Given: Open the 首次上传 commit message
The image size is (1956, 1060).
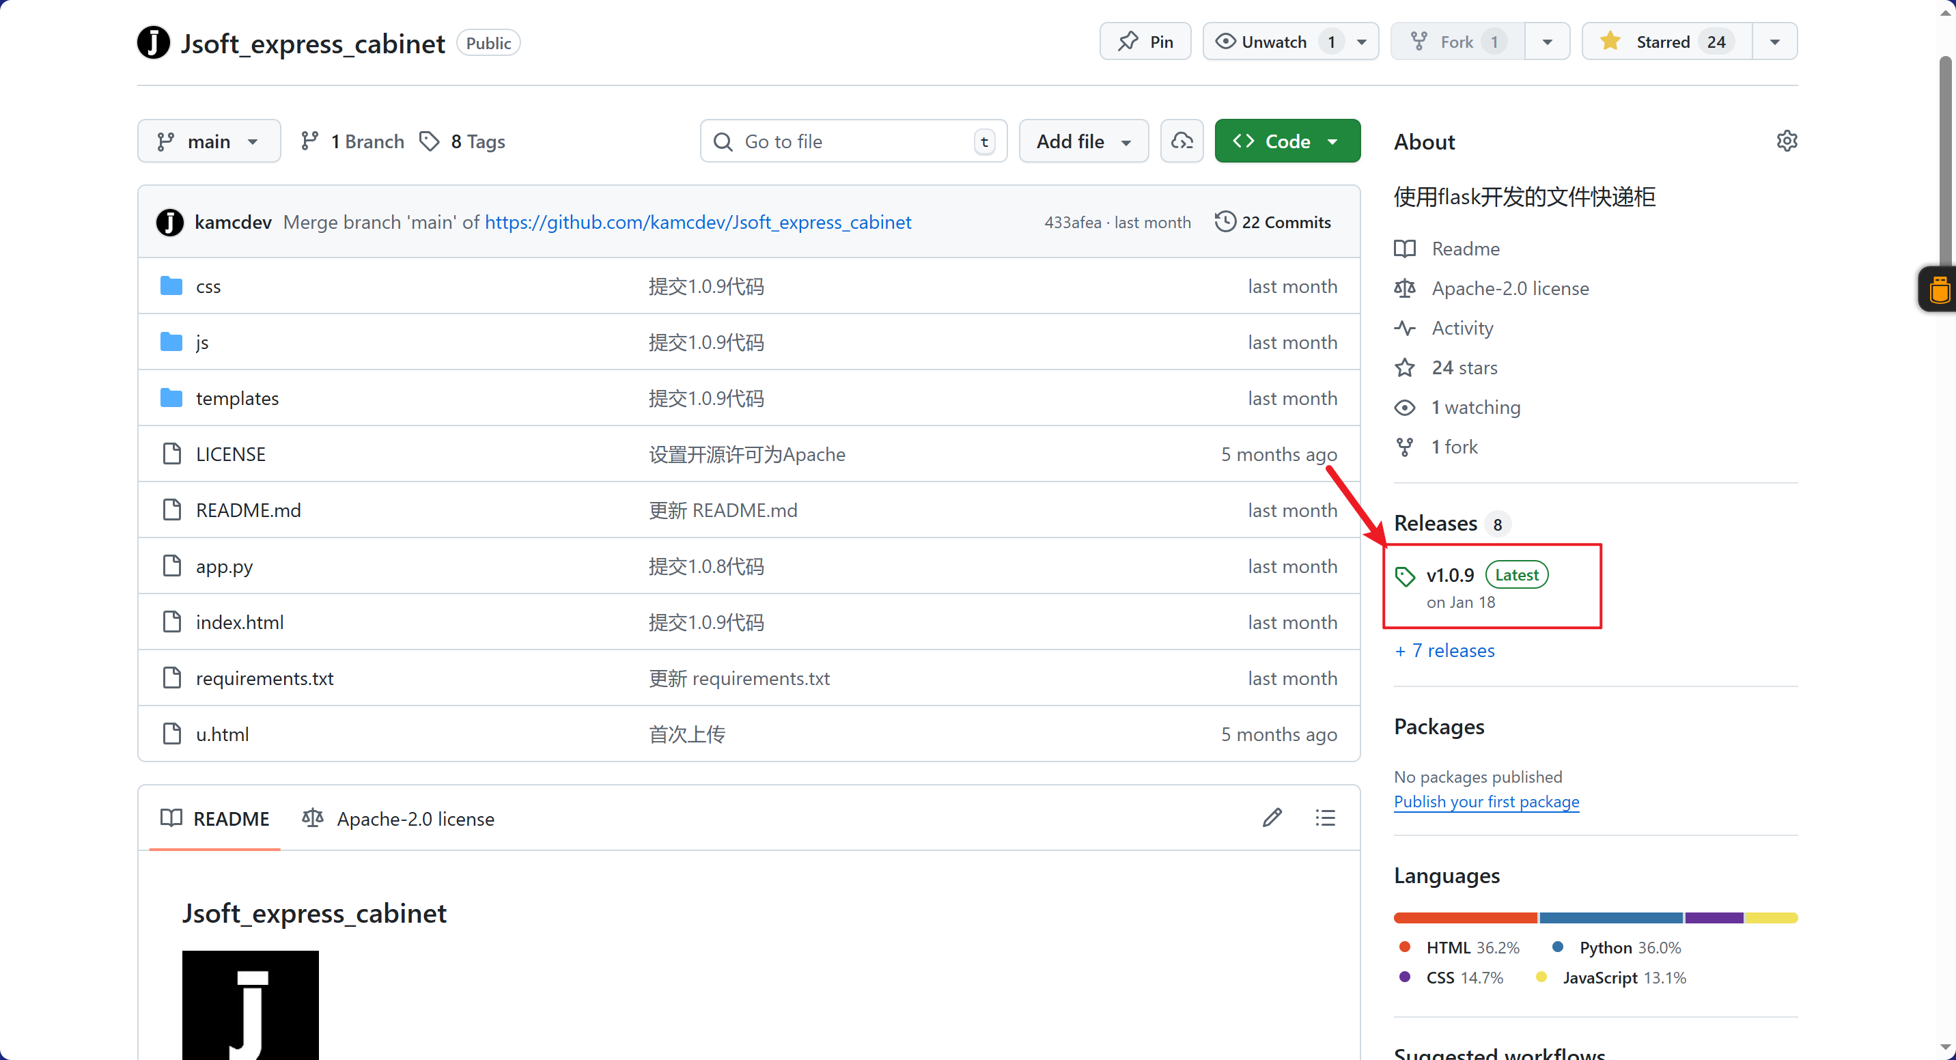Looking at the screenshot, I should coord(687,734).
